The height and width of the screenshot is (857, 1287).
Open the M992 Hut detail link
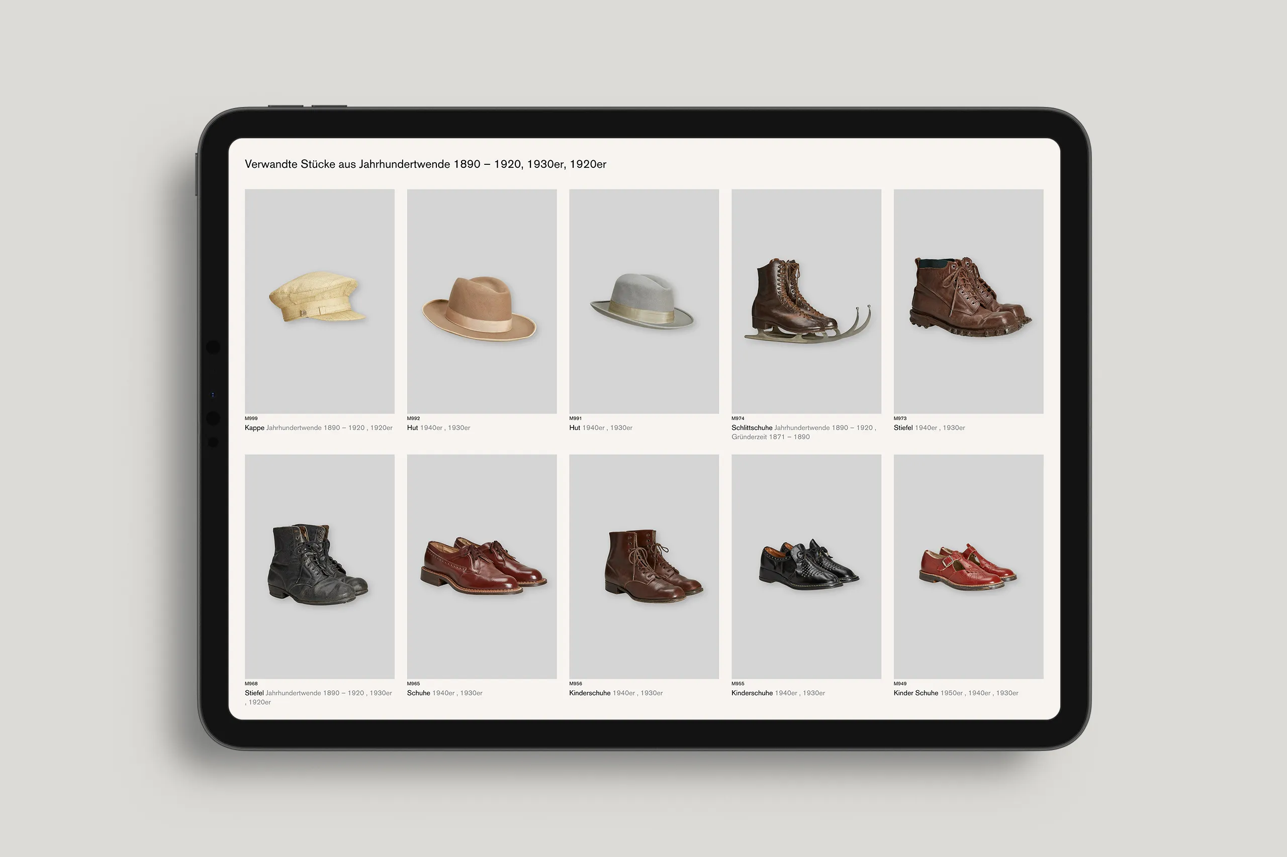[x=413, y=427]
